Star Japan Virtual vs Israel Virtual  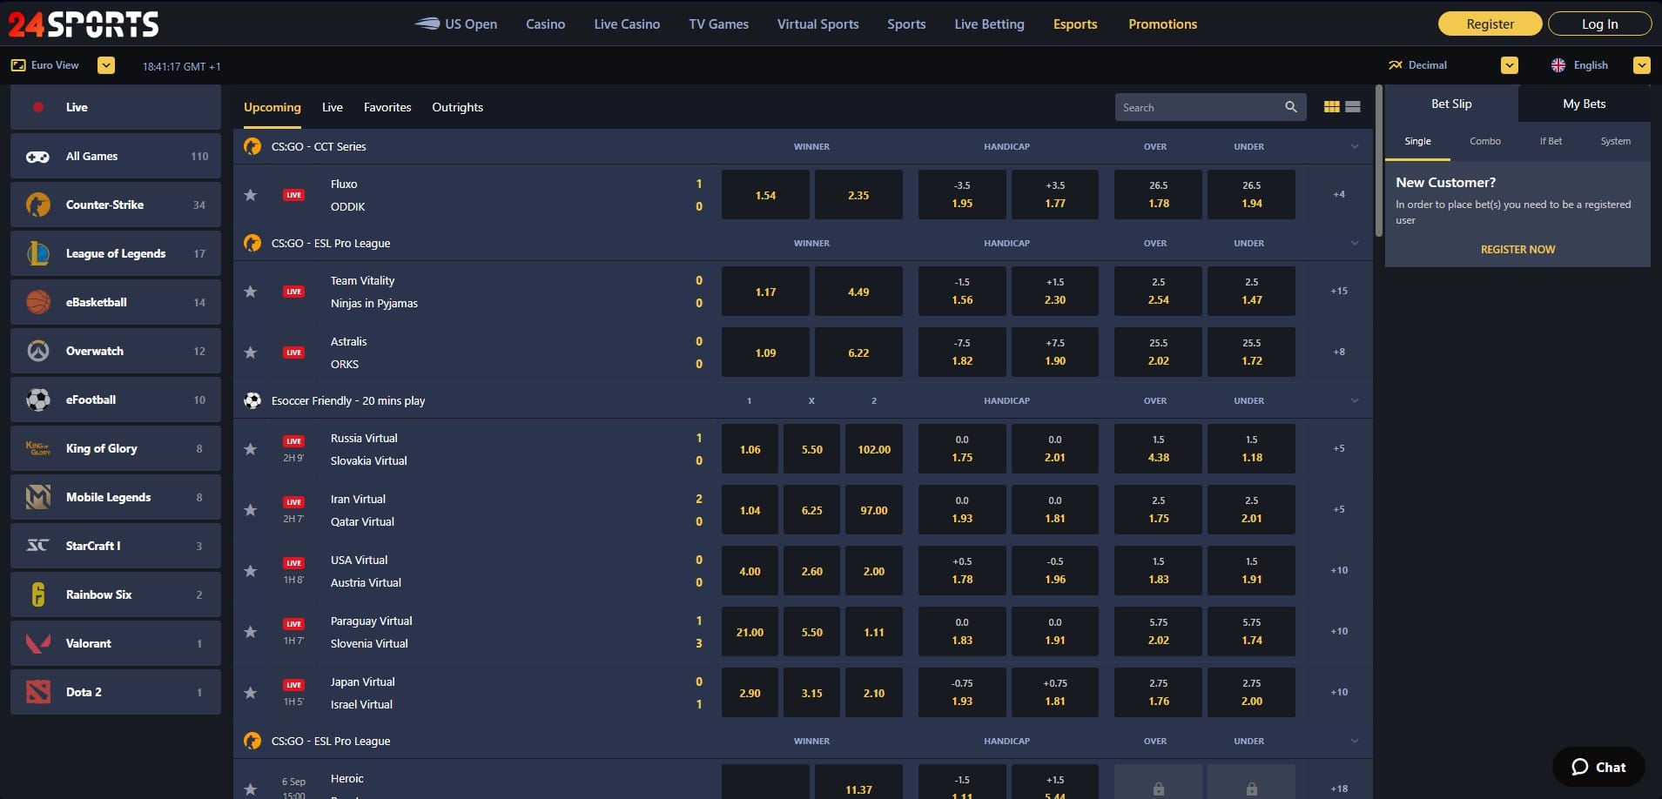(251, 693)
